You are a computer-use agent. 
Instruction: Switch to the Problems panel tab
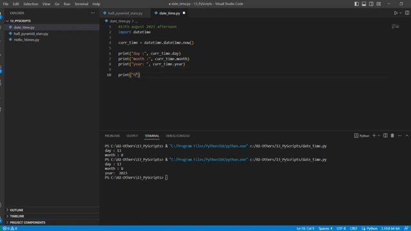pyautogui.click(x=112, y=136)
